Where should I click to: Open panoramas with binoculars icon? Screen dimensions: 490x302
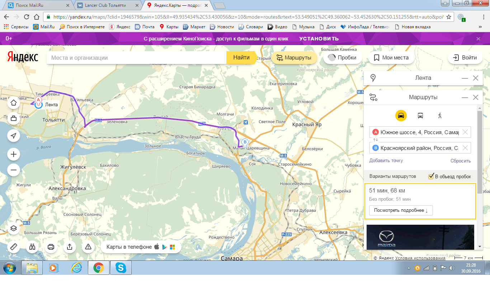pos(32,247)
